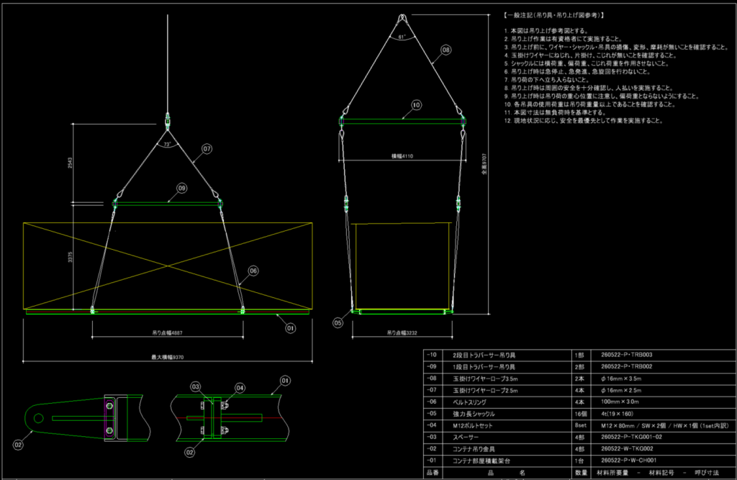Select note 4 about 玉掛けワイヤー
This screenshot has height=480, width=737.
point(591,55)
